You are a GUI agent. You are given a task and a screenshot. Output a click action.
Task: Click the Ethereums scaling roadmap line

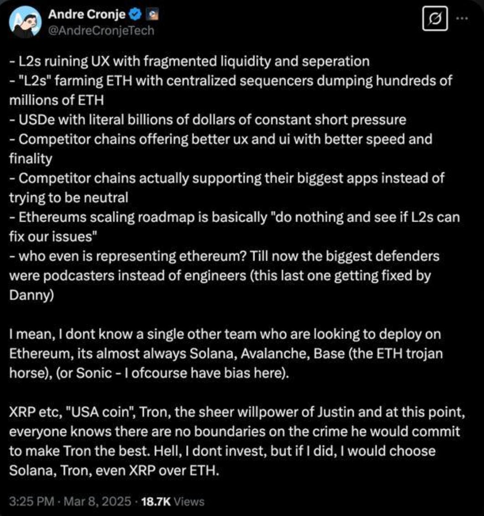pos(234,217)
